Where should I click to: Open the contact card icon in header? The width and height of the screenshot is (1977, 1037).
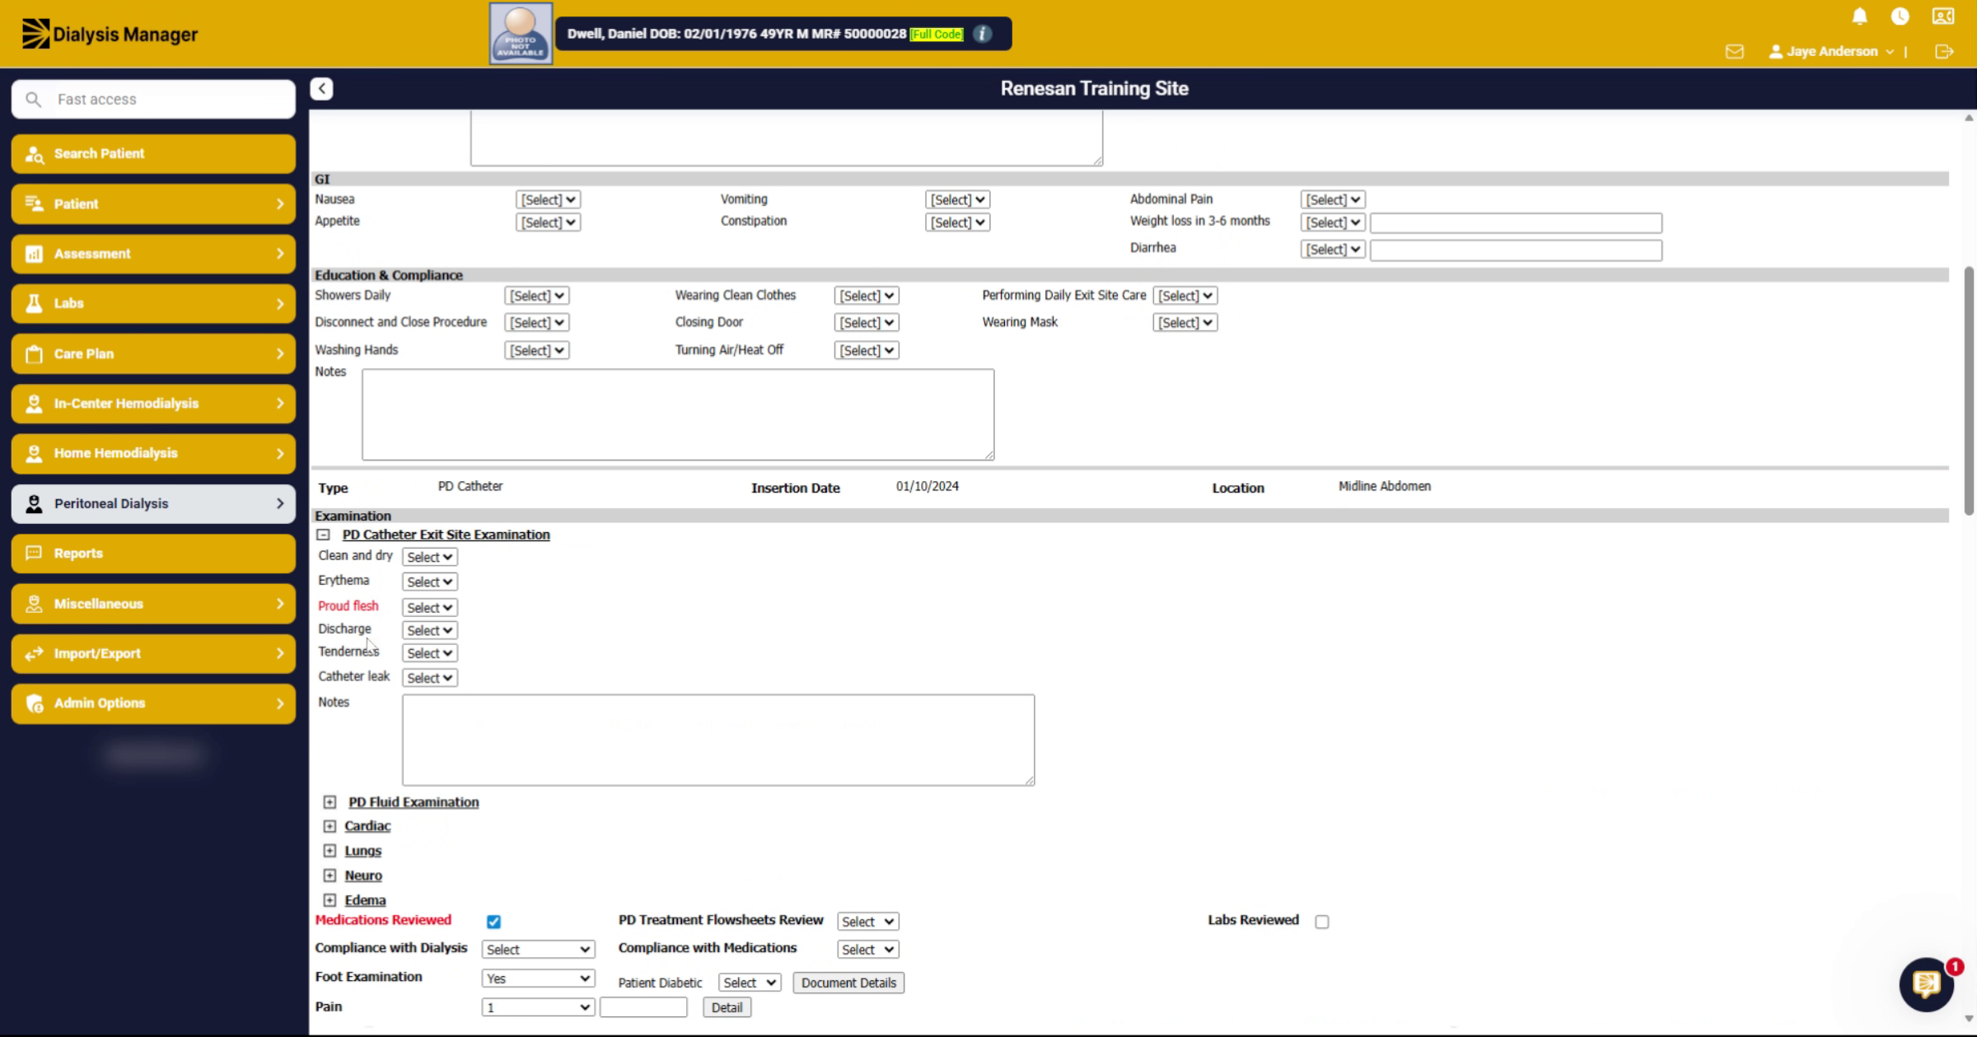[1942, 16]
